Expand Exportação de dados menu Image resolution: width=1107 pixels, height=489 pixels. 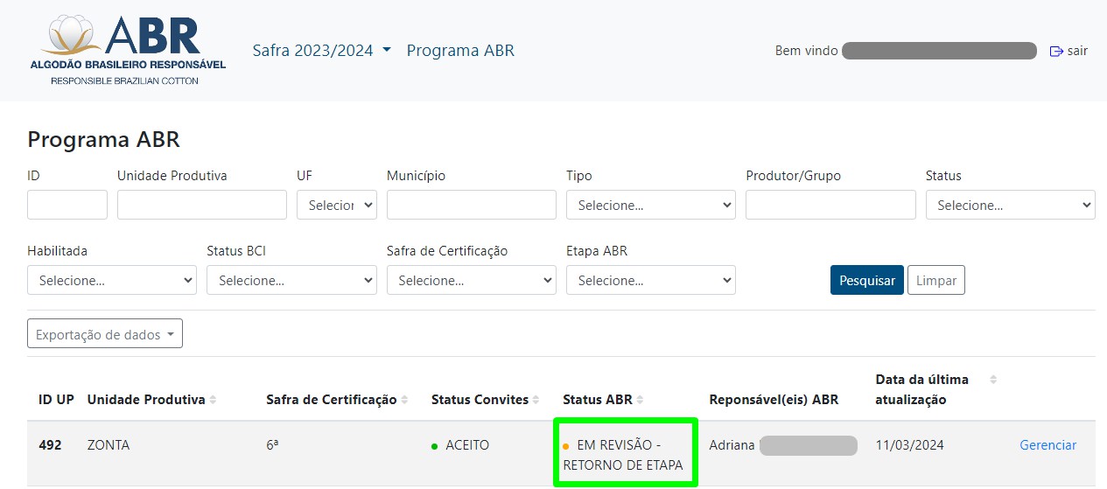coord(105,334)
